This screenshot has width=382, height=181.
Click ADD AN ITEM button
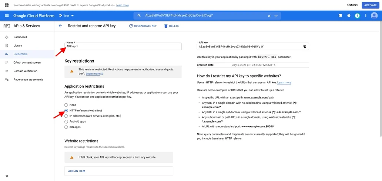pos(119,171)
